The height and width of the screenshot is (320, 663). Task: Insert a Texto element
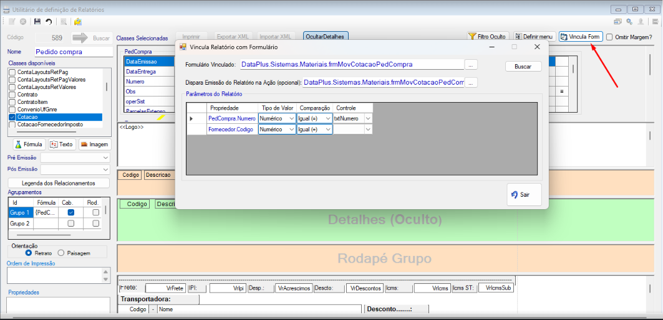point(62,144)
